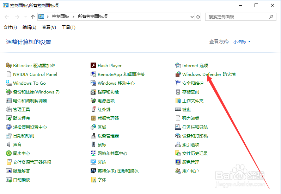
Task: Open the 电源选项 icon
Action: pyautogui.click(x=93, y=101)
